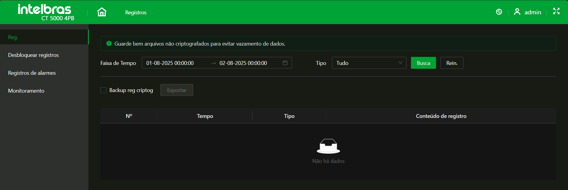568x190 pixels.
Task: Enable the Backup reg criptog checkbox
Action: (x=103, y=90)
